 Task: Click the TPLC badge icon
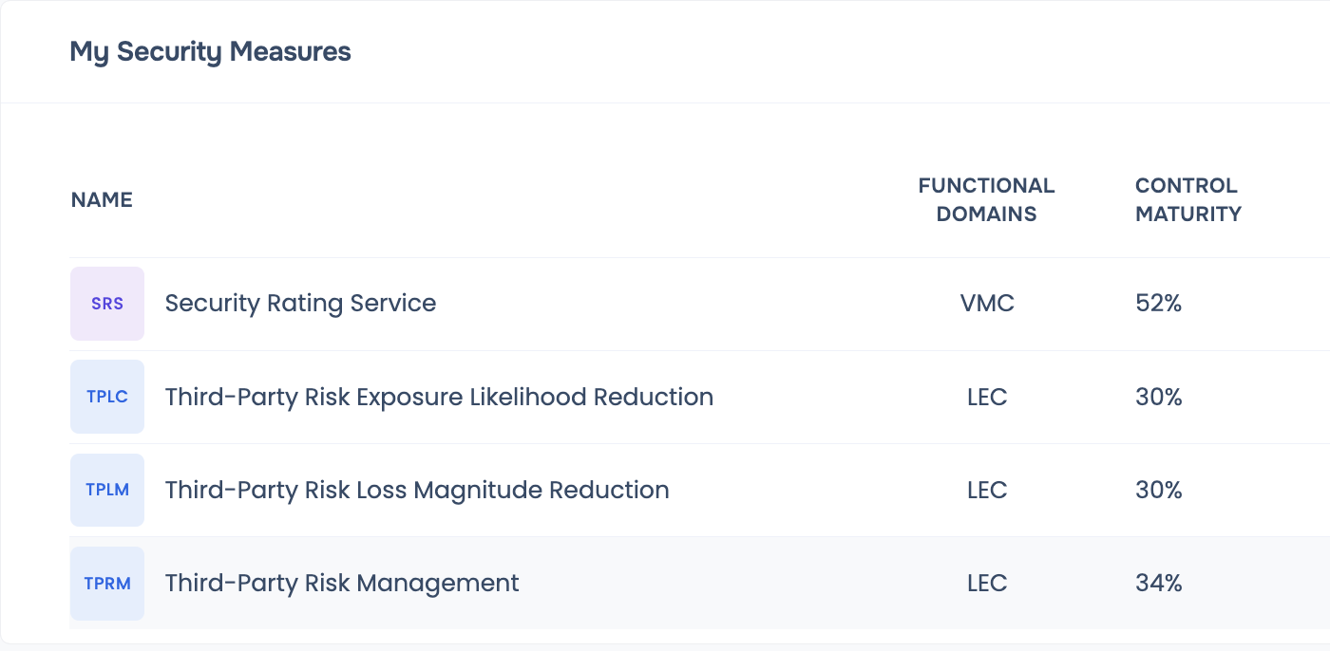point(107,397)
